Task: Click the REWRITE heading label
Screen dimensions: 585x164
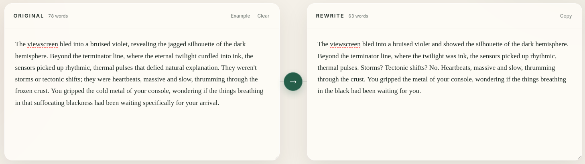Action: (330, 16)
